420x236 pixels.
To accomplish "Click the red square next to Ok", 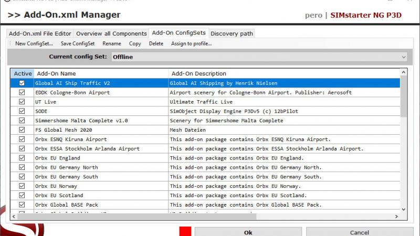I will (185, 231).
